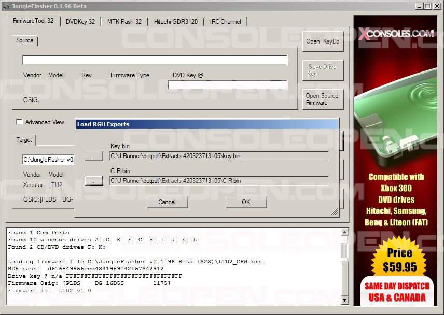Click the JungleFlasher title bar icon
Image resolution: width=444 pixels, height=315 pixels.
[6, 6]
